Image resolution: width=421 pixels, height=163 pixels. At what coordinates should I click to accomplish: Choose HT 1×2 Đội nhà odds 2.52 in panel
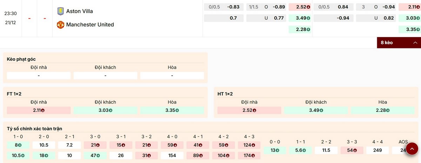tap(249, 110)
